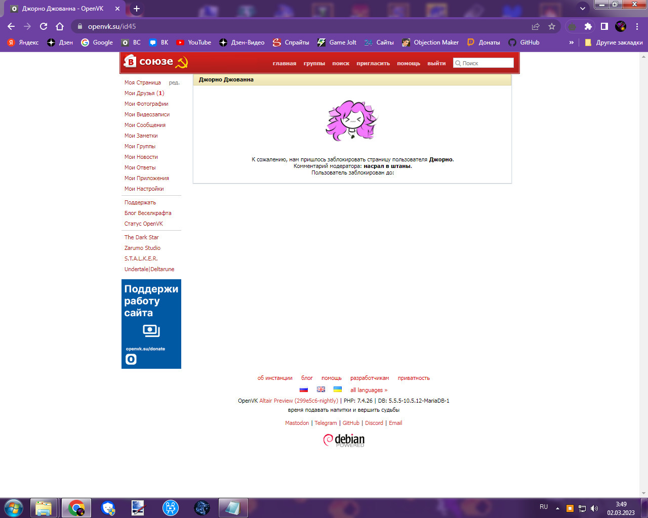Click the pink-haired blocked user avatar
648x518 pixels.
coord(352,120)
